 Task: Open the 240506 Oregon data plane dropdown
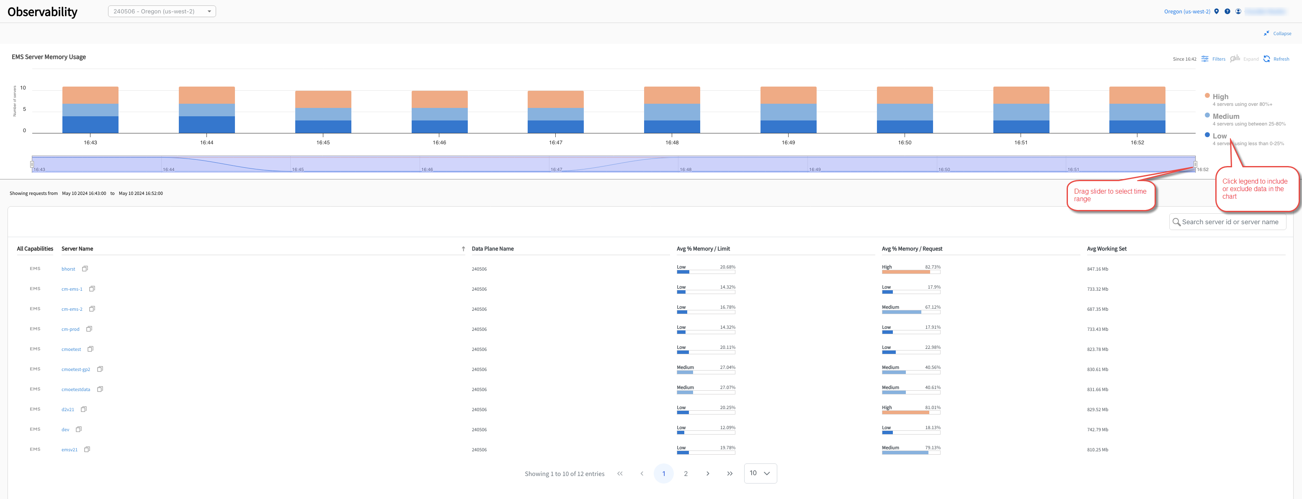162,11
